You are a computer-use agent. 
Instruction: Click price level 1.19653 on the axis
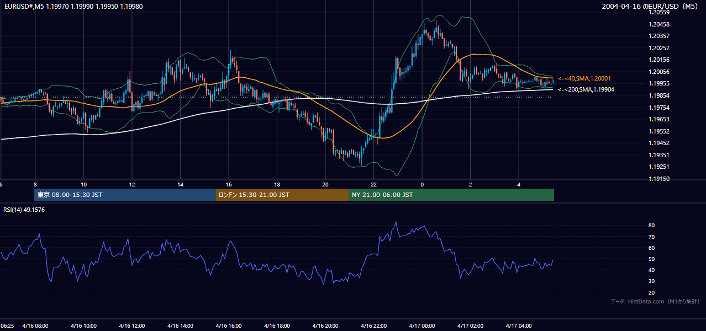pyautogui.click(x=658, y=119)
